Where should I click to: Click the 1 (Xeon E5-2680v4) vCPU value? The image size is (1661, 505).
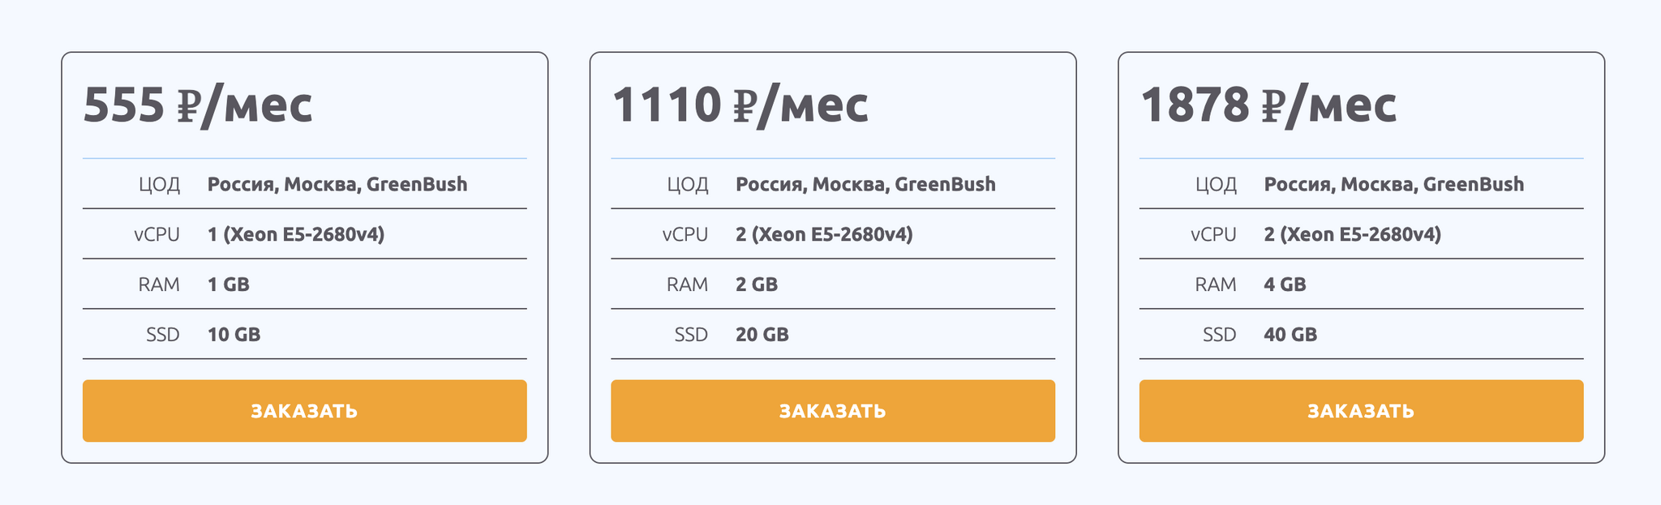(x=296, y=234)
